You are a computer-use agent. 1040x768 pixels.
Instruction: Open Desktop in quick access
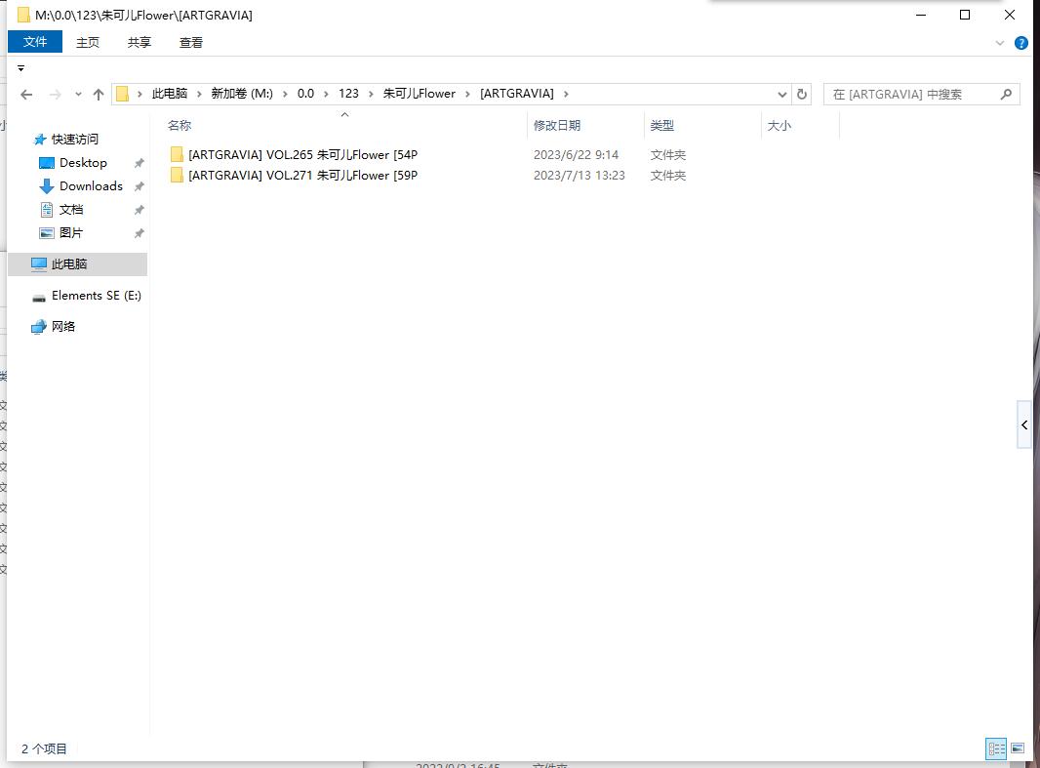83,163
